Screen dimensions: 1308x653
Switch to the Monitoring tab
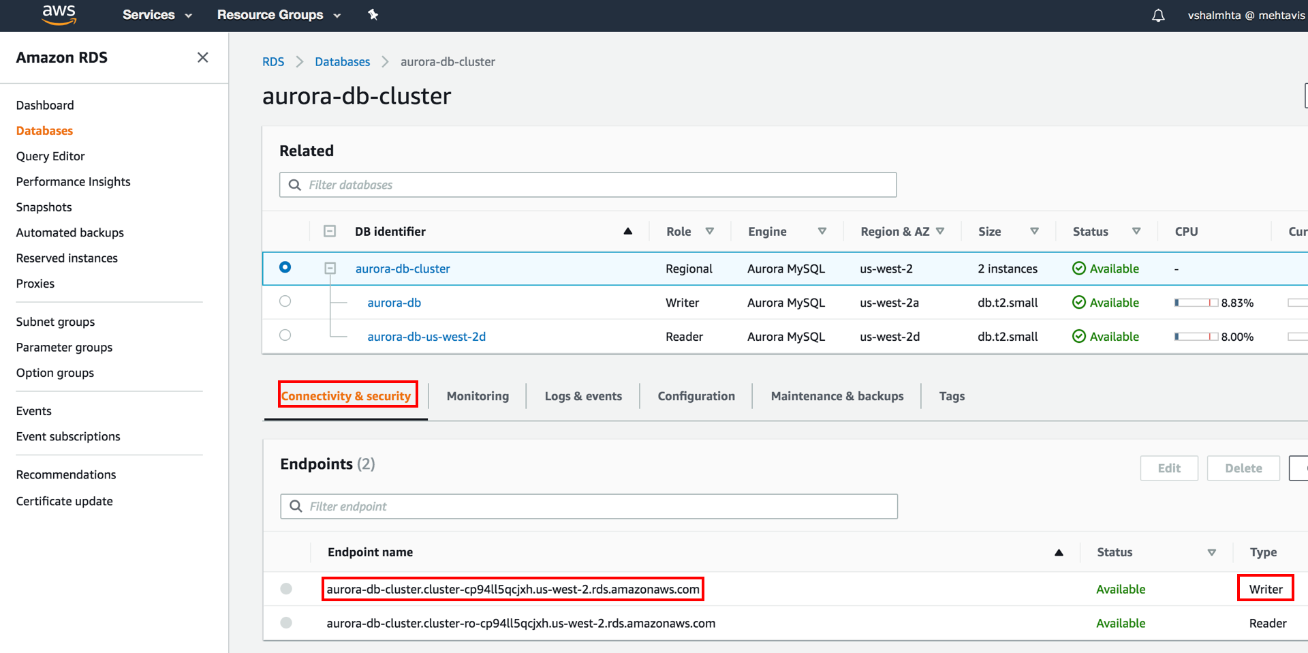[x=478, y=396]
